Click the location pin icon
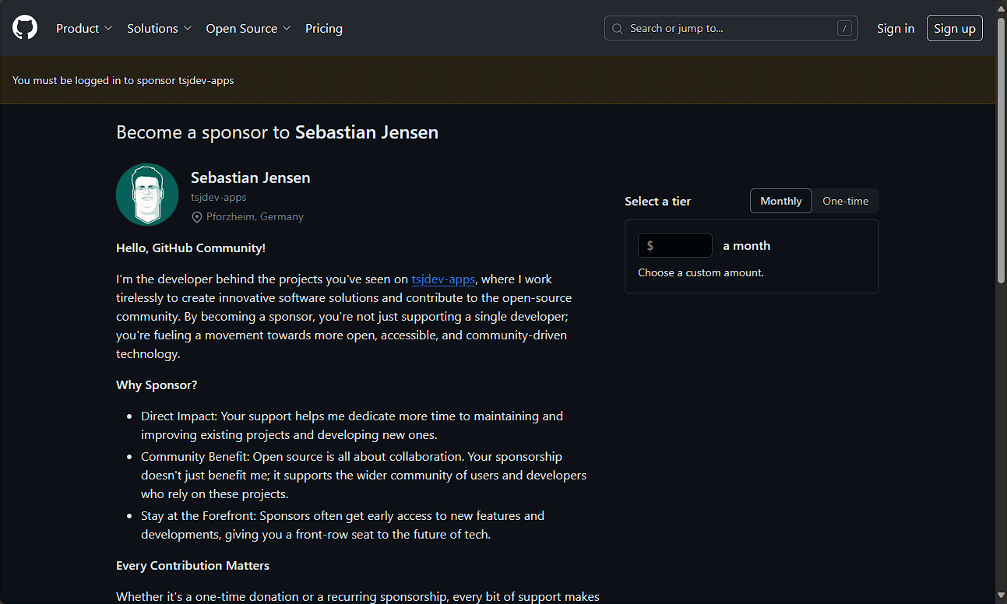This screenshot has height=604, width=1007. click(197, 217)
